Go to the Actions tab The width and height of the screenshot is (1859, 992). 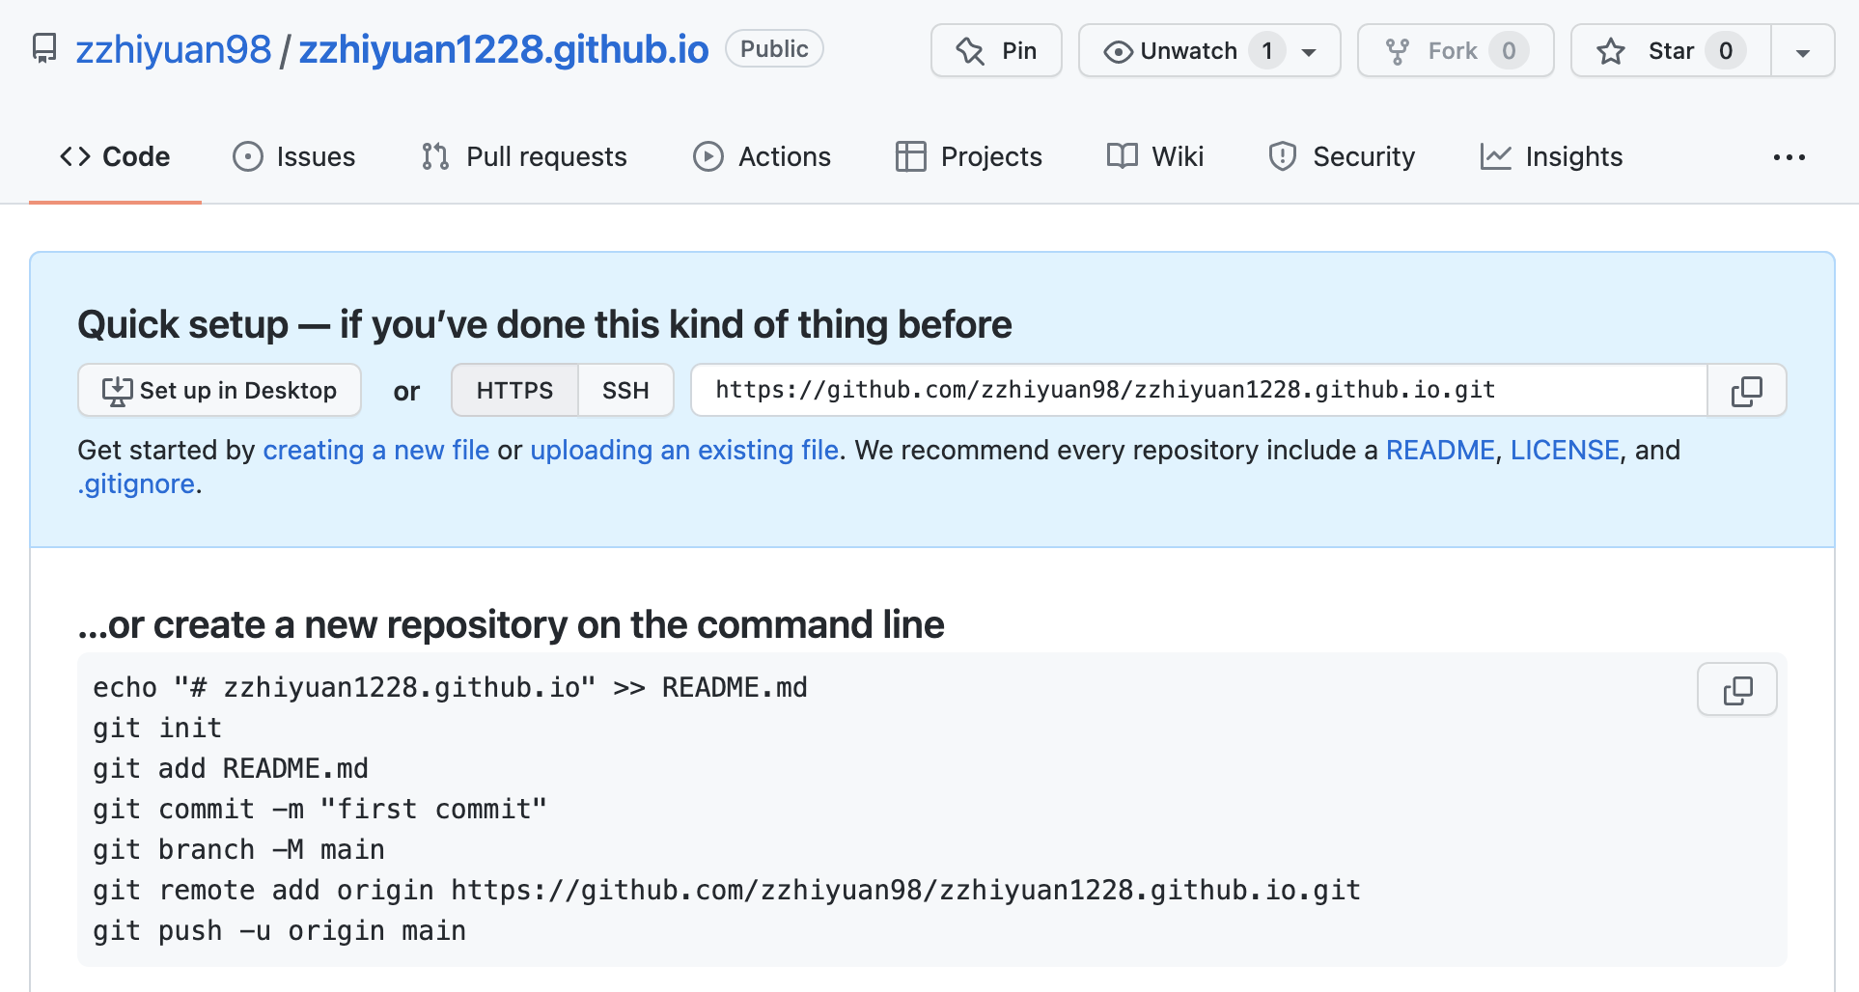click(762, 156)
